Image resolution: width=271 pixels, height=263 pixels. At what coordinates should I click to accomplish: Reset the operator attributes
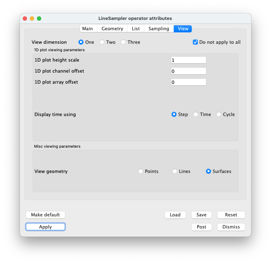[231, 215]
